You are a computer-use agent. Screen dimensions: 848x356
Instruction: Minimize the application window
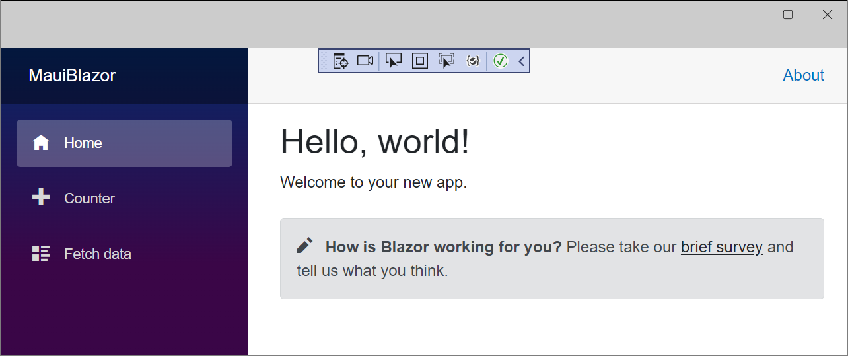coord(748,15)
